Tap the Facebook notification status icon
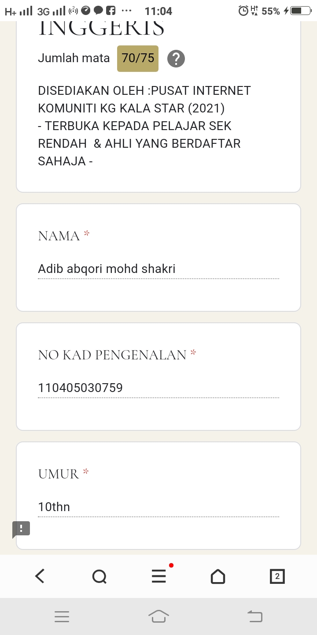The height and width of the screenshot is (635, 317). 111,11
